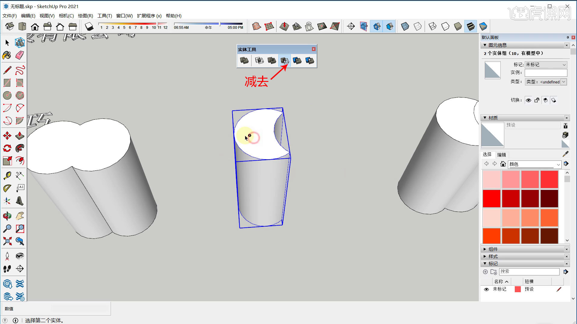This screenshot has height=324, width=577.
Task: Activate the Pan hand tool
Action: (x=20, y=216)
